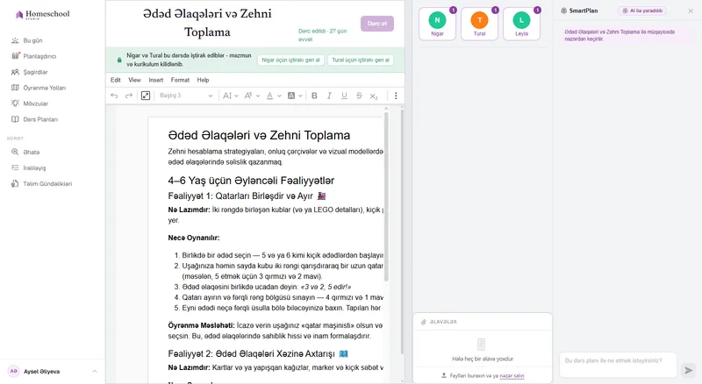Open Öyrənmə Yolları in sidebar

44,88
